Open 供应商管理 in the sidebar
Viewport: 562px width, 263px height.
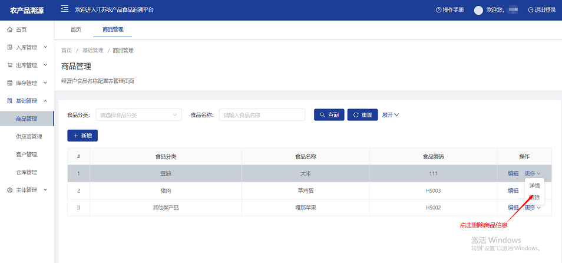click(x=29, y=137)
